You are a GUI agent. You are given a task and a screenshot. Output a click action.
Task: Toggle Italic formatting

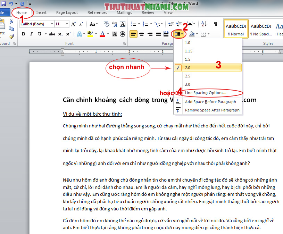pos(31,34)
